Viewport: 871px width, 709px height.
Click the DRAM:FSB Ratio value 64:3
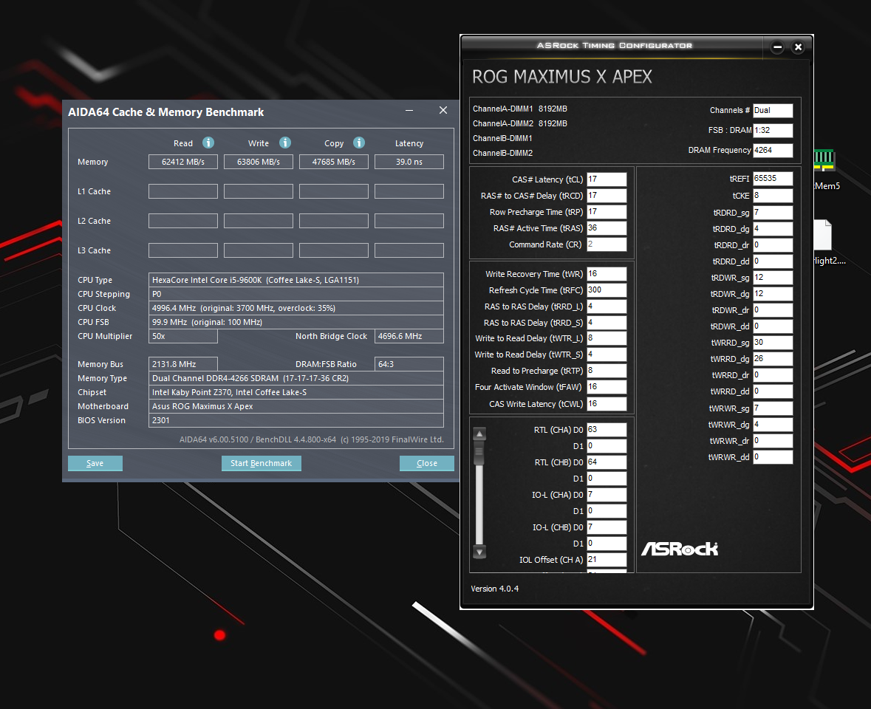tap(409, 364)
